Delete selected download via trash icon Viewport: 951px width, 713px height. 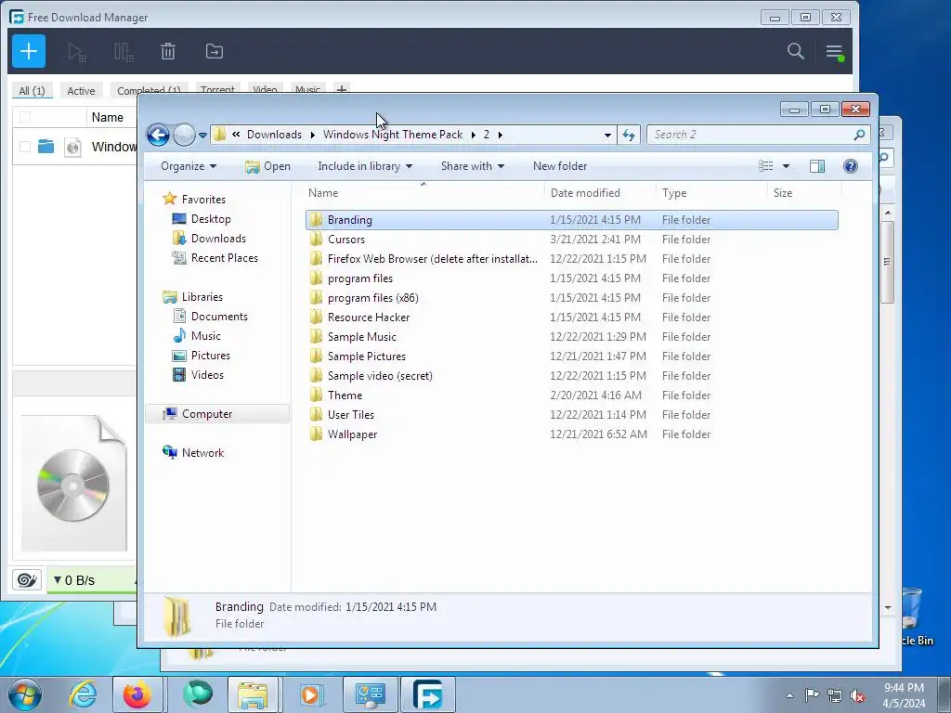tap(168, 52)
